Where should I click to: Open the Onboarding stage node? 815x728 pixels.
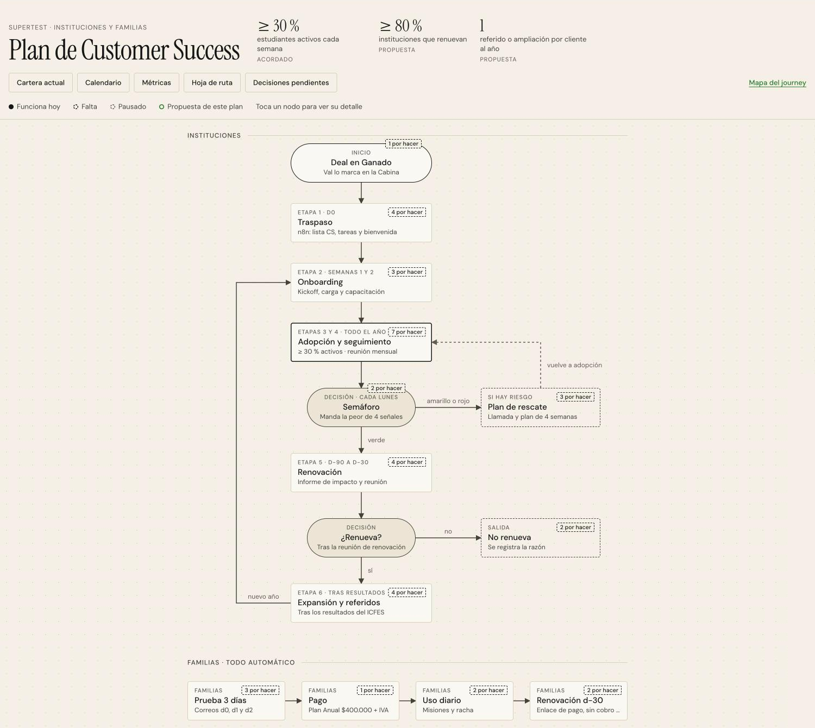tap(361, 283)
